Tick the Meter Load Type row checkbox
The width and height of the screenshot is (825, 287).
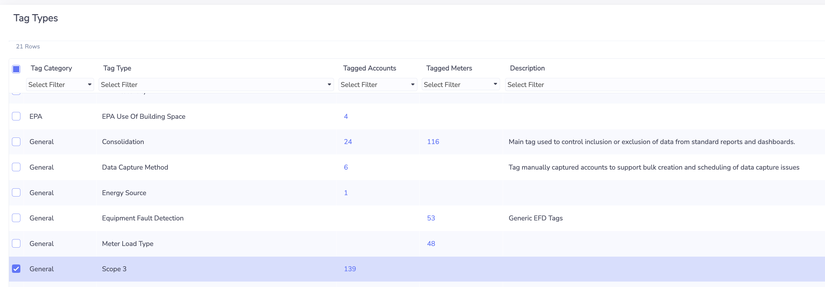(16, 244)
